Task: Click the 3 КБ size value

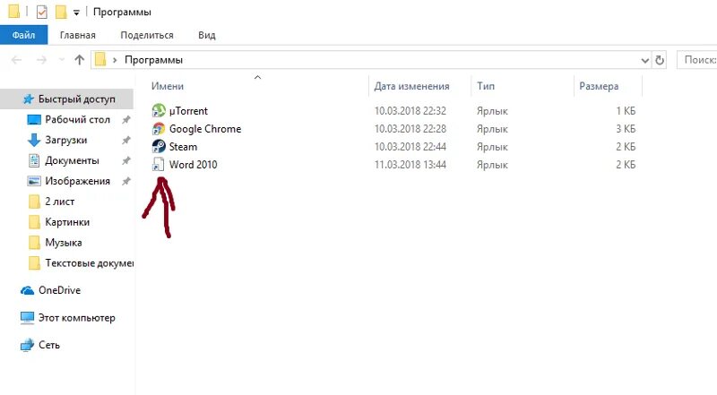Action: click(626, 129)
